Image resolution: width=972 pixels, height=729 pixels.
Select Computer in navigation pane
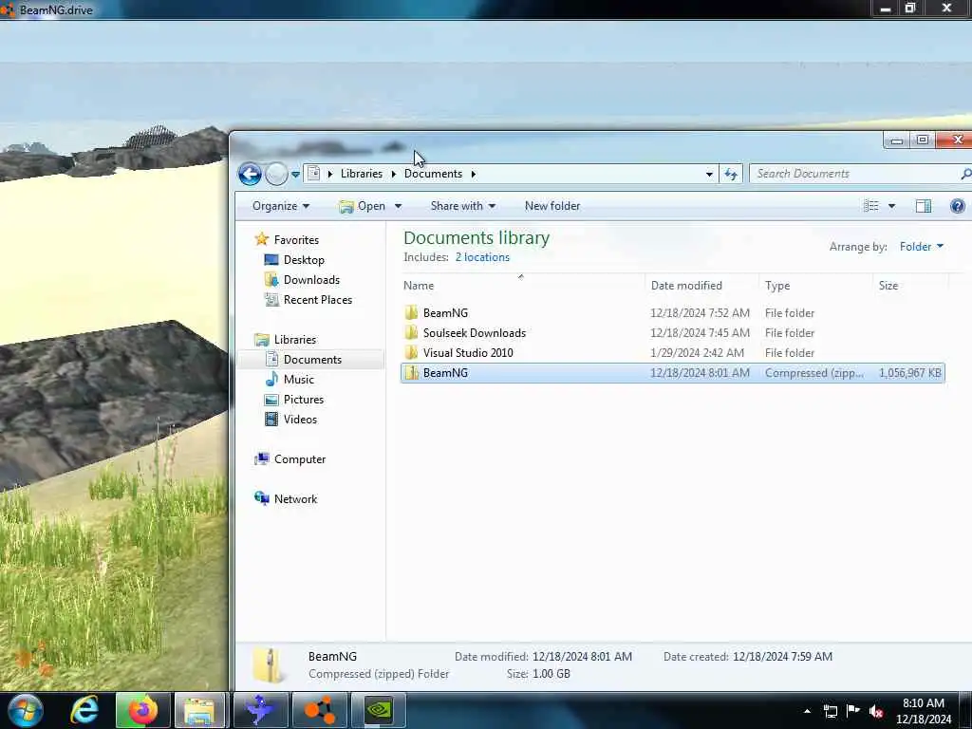(x=299, y=459)
